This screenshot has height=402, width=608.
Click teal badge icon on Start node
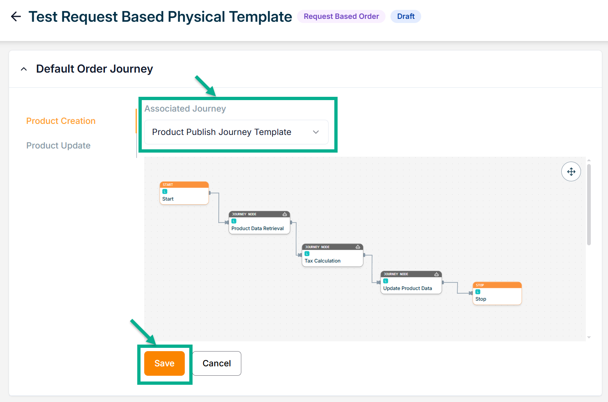pos(165,192)
